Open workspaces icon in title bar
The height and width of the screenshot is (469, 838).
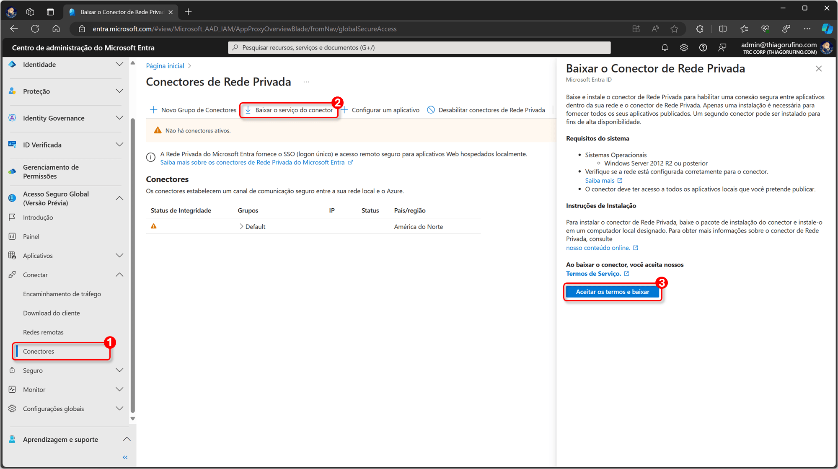30,12
